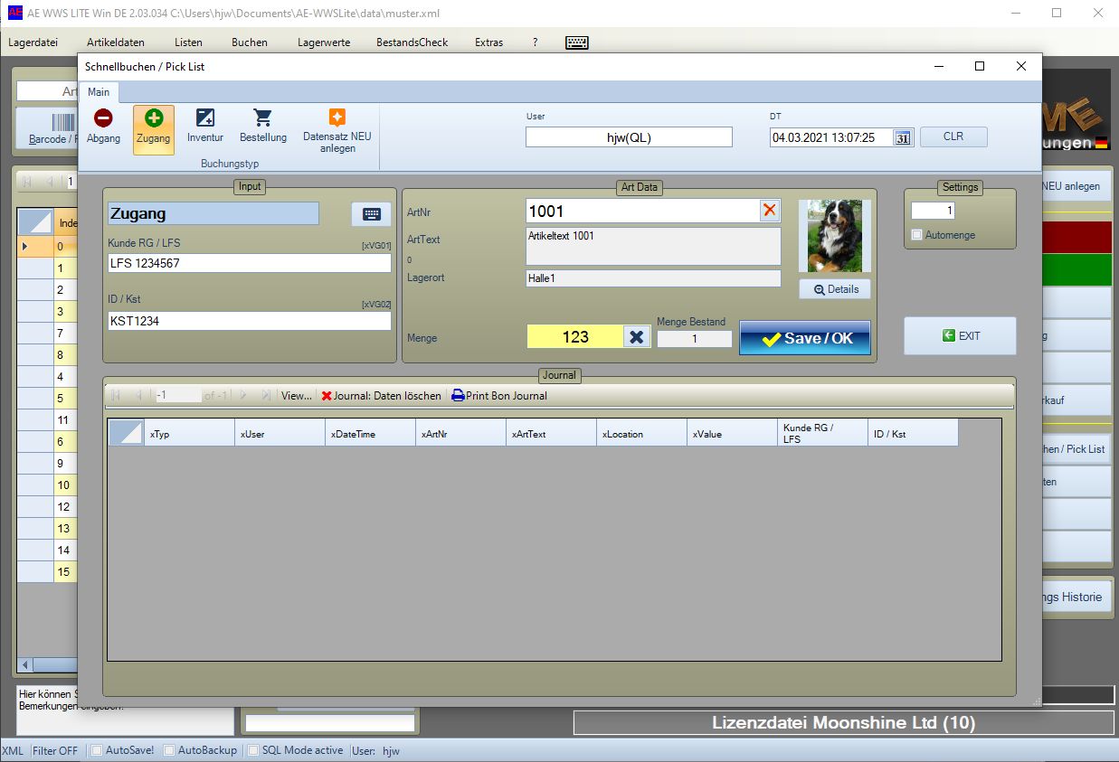Click the journal grid select-all corner
Screen dimensions: 1119x762
[x=126, y=433]
